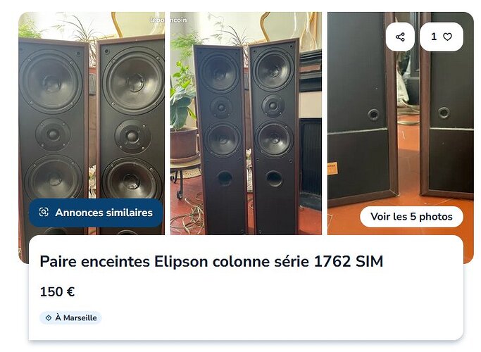
Task: Open the middle photo of both column speakers
Action: (246, 123)
